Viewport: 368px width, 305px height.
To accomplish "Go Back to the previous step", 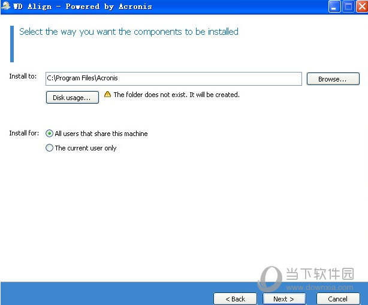I will [235, 298].
